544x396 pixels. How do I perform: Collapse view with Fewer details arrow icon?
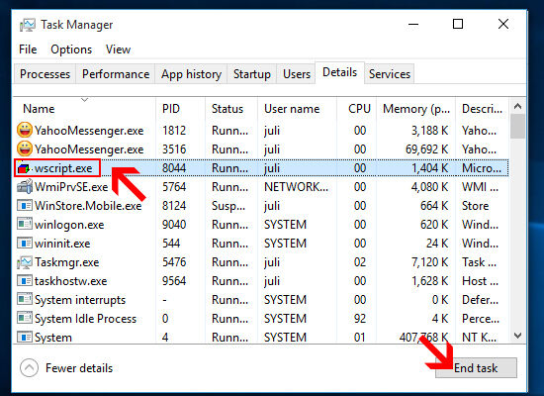pos(29,368)
